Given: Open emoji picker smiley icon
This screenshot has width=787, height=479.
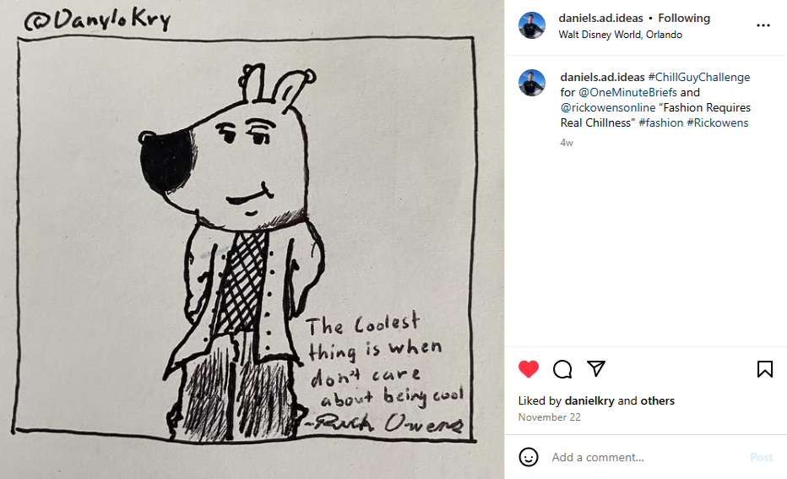Looking at the screenshot, I should pos(528,457).
